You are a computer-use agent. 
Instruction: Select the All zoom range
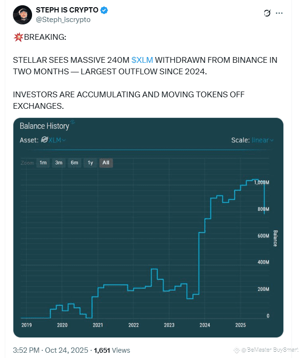point(106,163)
